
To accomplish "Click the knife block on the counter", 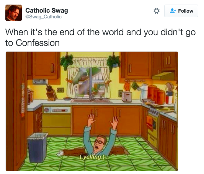I will 51,93.
